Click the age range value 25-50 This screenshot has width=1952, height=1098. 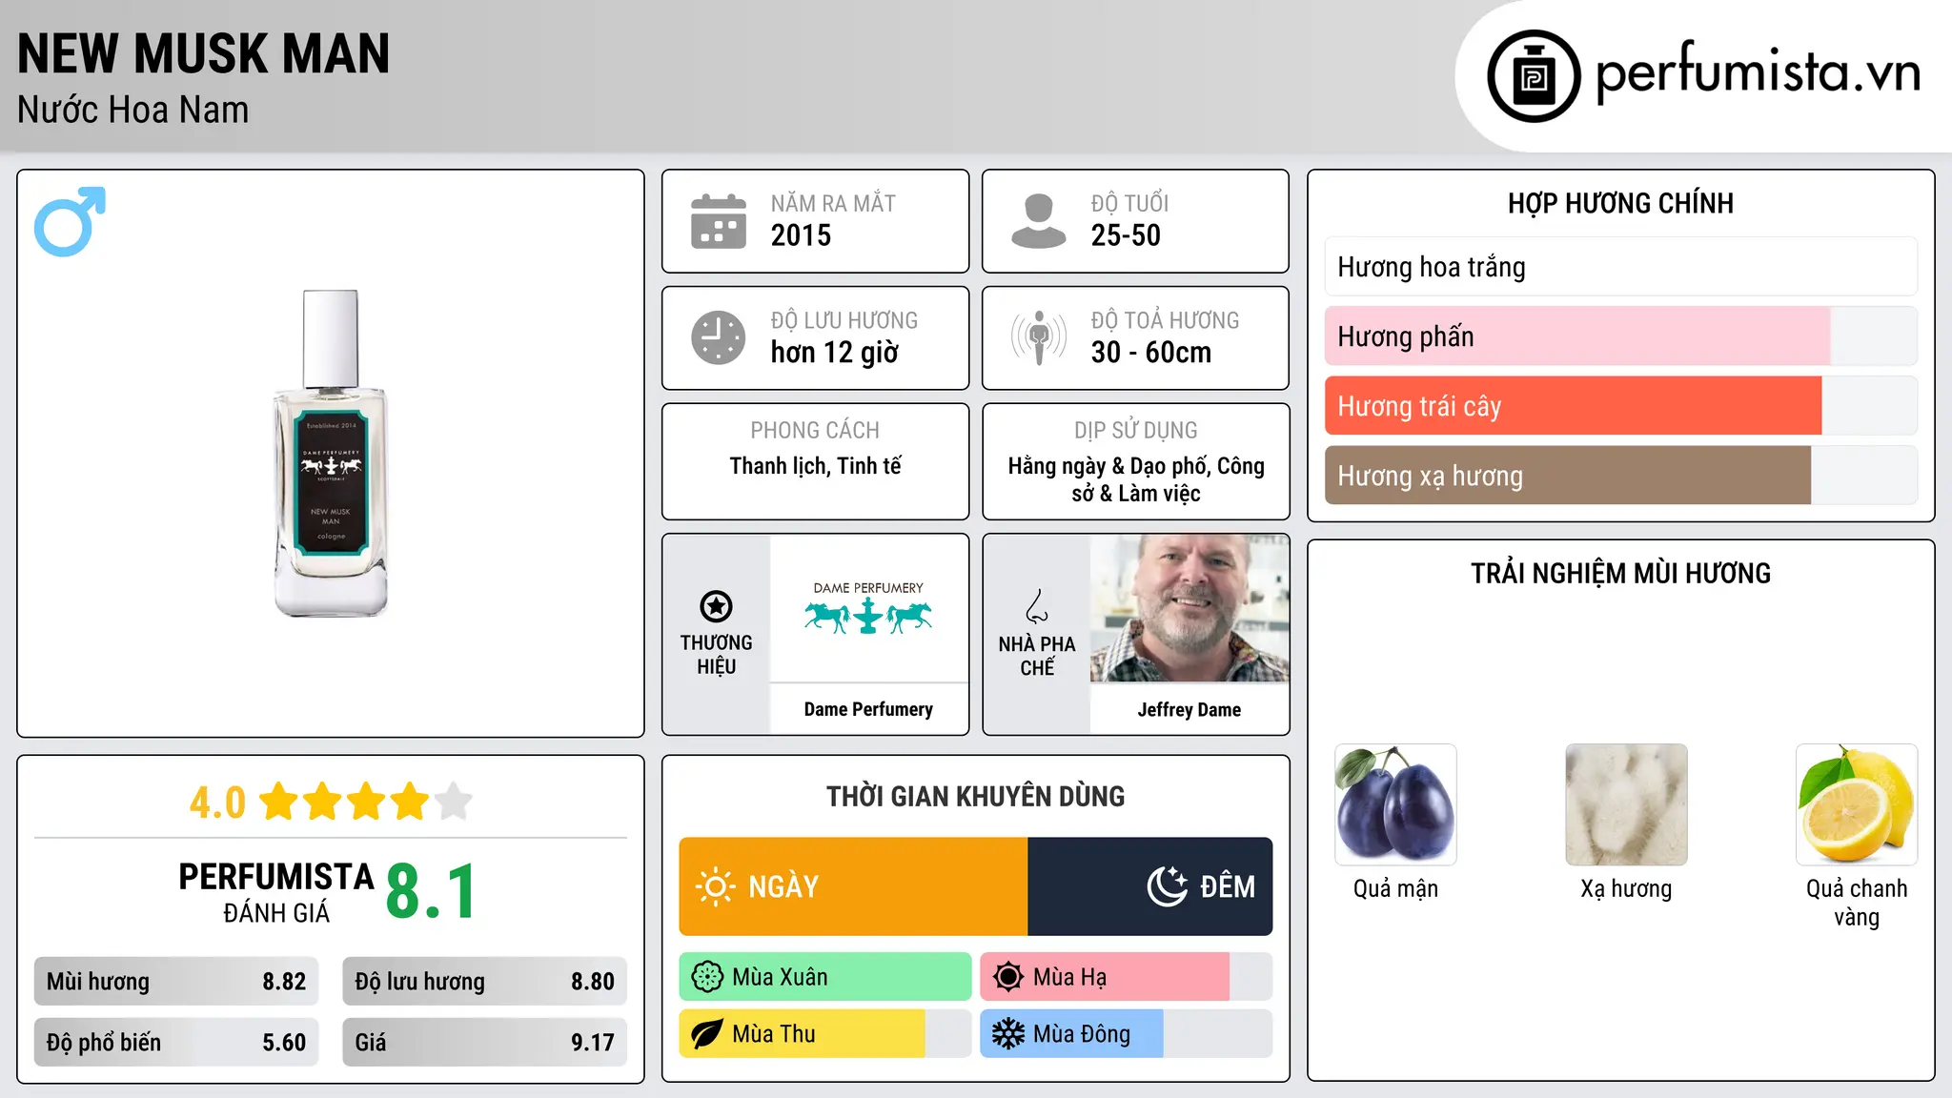coord(1126,235)
